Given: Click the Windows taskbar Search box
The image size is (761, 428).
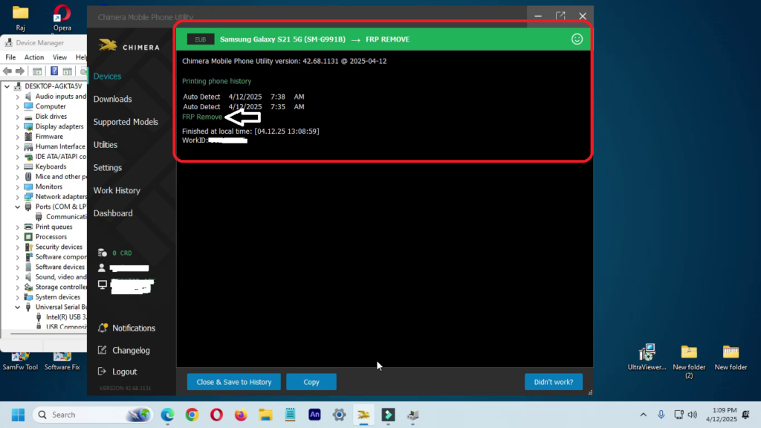Looking at the screenshot, I should click(x=93, y=415).
